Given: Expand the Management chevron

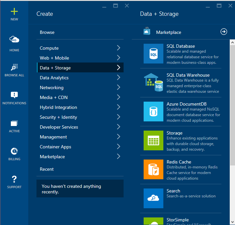Looking at the screenshot, I should (x=118, y=137).
